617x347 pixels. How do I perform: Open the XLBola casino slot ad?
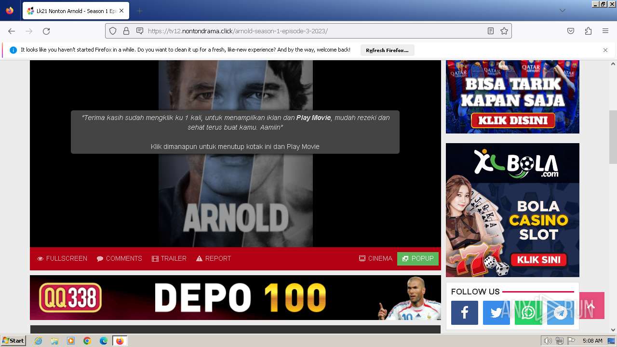coord(512,210)
